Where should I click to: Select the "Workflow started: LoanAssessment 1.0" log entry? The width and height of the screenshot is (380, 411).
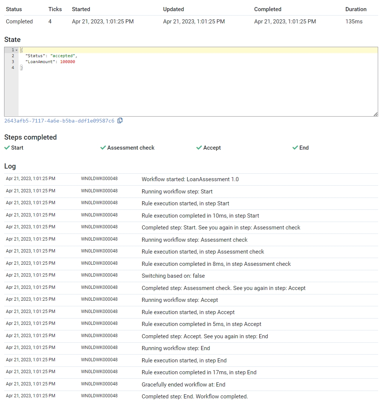[190, 179]
